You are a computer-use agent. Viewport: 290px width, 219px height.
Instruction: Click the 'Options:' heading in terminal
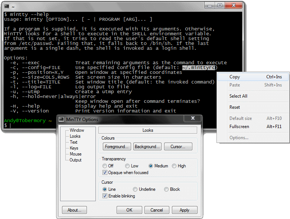tap(16, 58)
